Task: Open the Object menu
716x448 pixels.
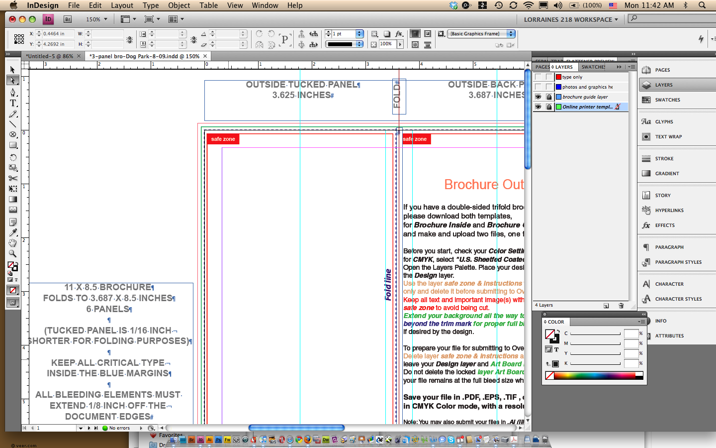Action: pyautogui.click(x=179, y=5)
